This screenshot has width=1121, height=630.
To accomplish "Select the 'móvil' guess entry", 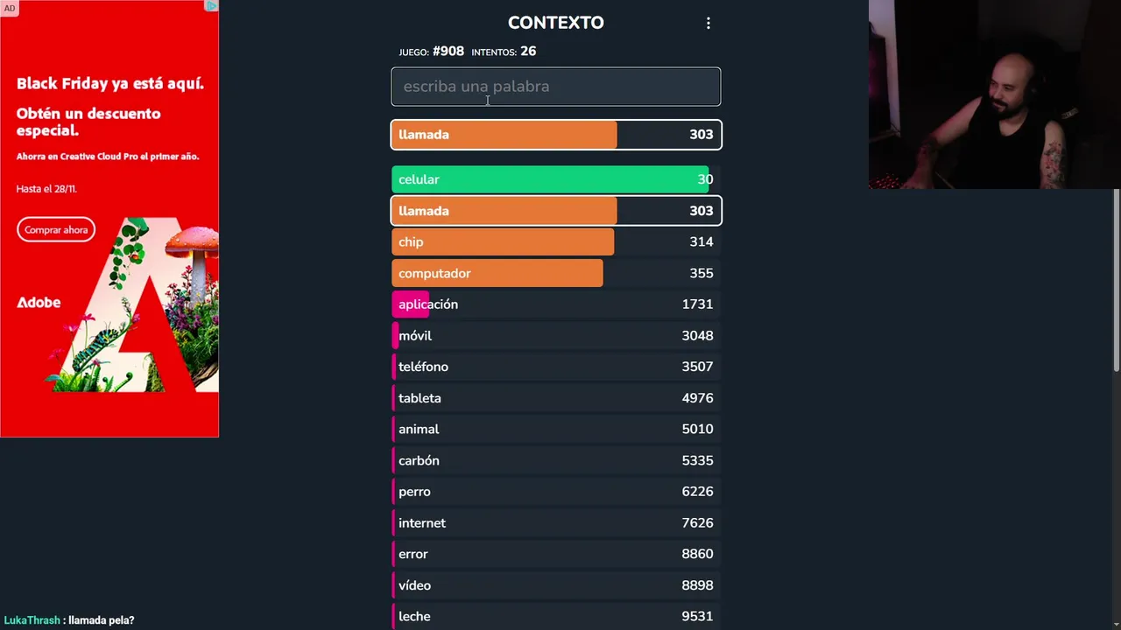I will (555, 336).
